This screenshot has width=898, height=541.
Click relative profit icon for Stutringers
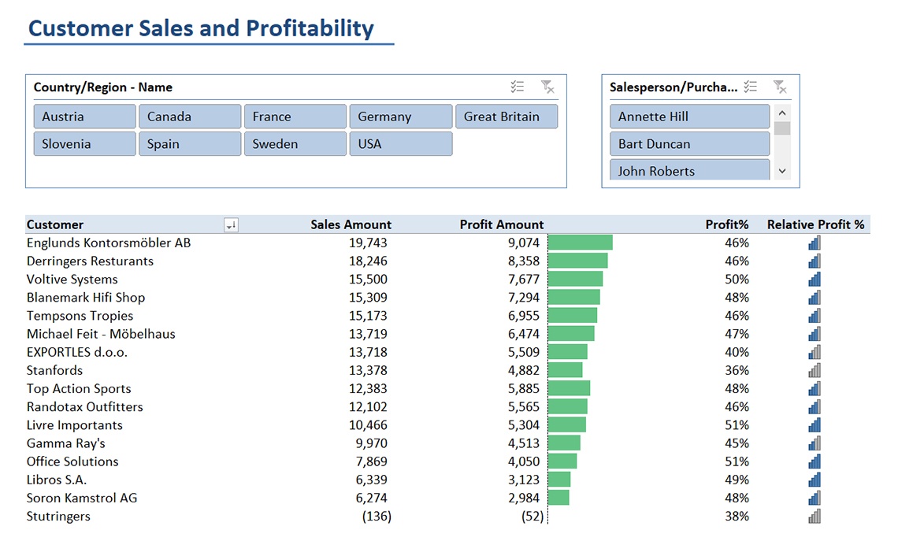(815, 517)
